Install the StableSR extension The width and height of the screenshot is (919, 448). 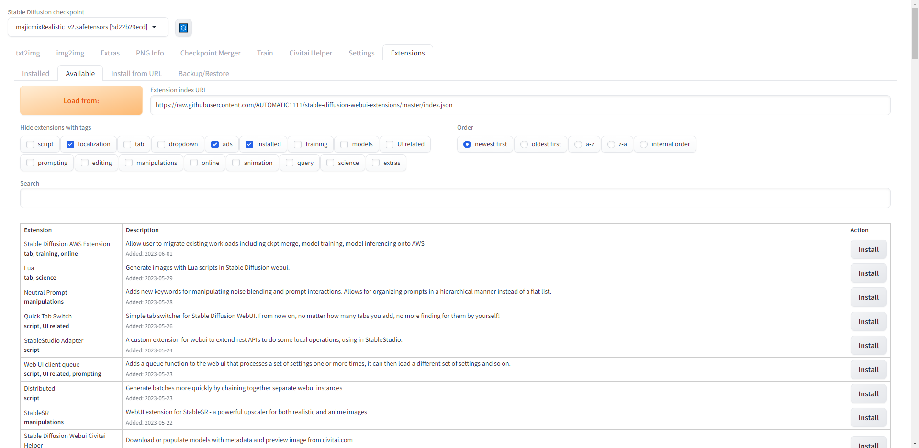[868, 418]
